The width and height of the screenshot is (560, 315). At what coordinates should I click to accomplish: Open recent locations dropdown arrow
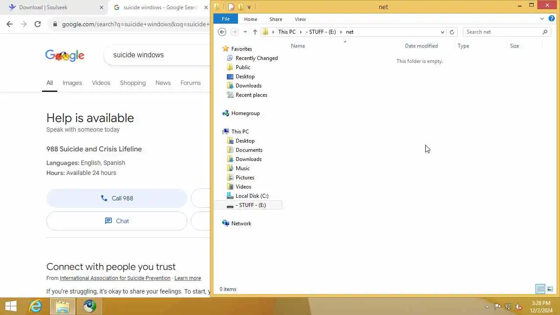tap(245, 32)
